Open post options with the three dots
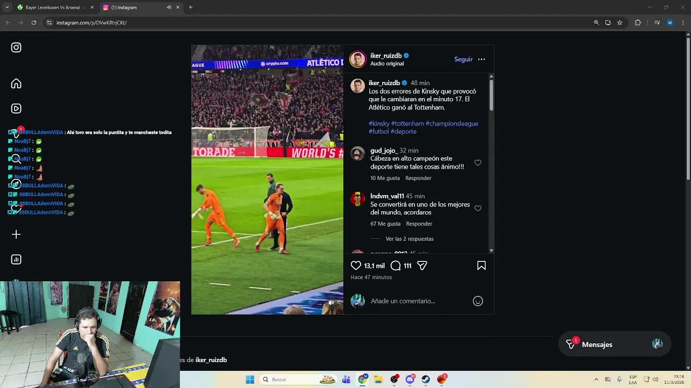 tap(482, 59)
